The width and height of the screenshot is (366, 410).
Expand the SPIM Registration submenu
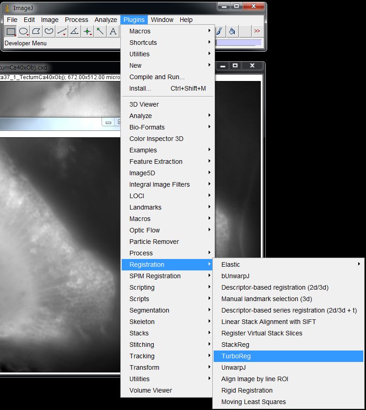point(167,276)
